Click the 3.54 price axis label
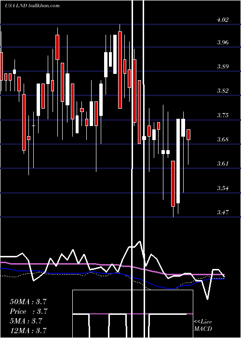Image resolution: width=241 pixels, height=338 pixels. (223, 188)
